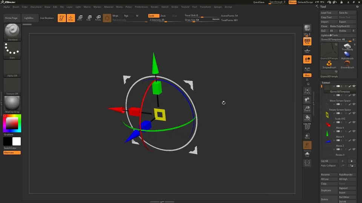Select the SimpleBrush tool icon
This screenshot has width=362, height=203.
click(329, 64)
